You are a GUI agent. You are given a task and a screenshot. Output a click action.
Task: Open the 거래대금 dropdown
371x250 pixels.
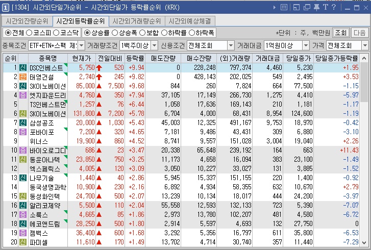pos(306,45)
